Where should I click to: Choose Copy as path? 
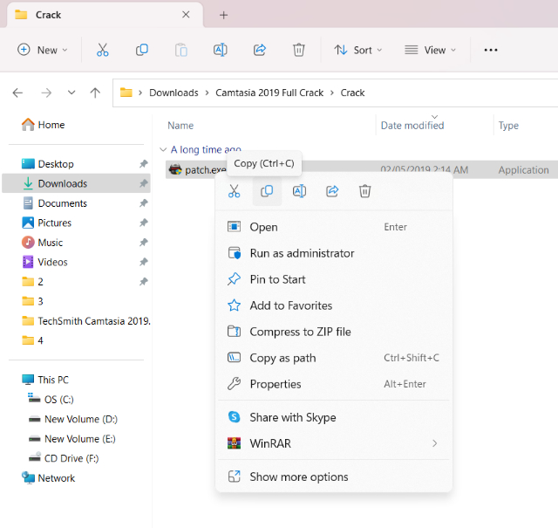(x=334, y=358)
